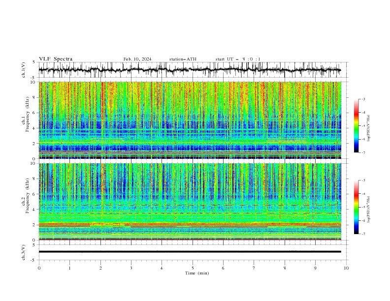Select the date text "Feb. 10, 2024"
This screenshot has height=301, width=390.
pos(137,59)
